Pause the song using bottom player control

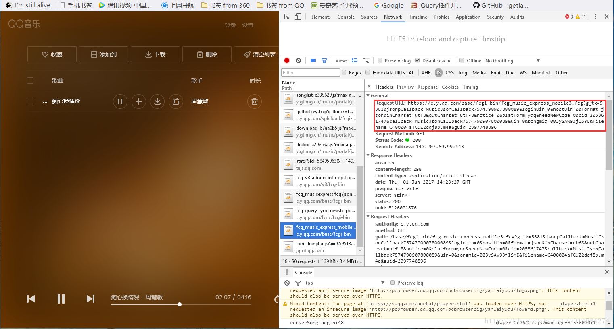[x=61, y=298]
